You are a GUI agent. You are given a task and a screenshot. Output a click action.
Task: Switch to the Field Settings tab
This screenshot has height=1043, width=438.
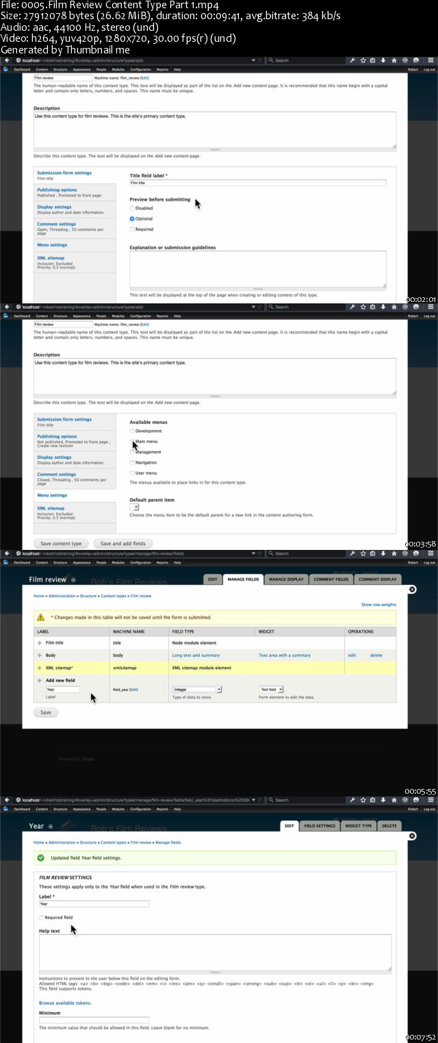tap(320, 826)
